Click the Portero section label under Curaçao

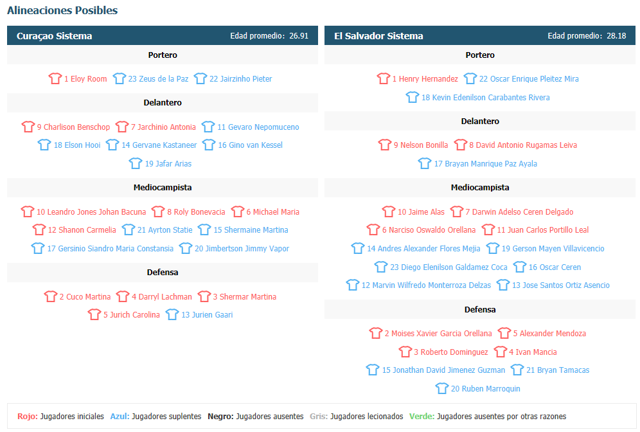coord(163,55)
